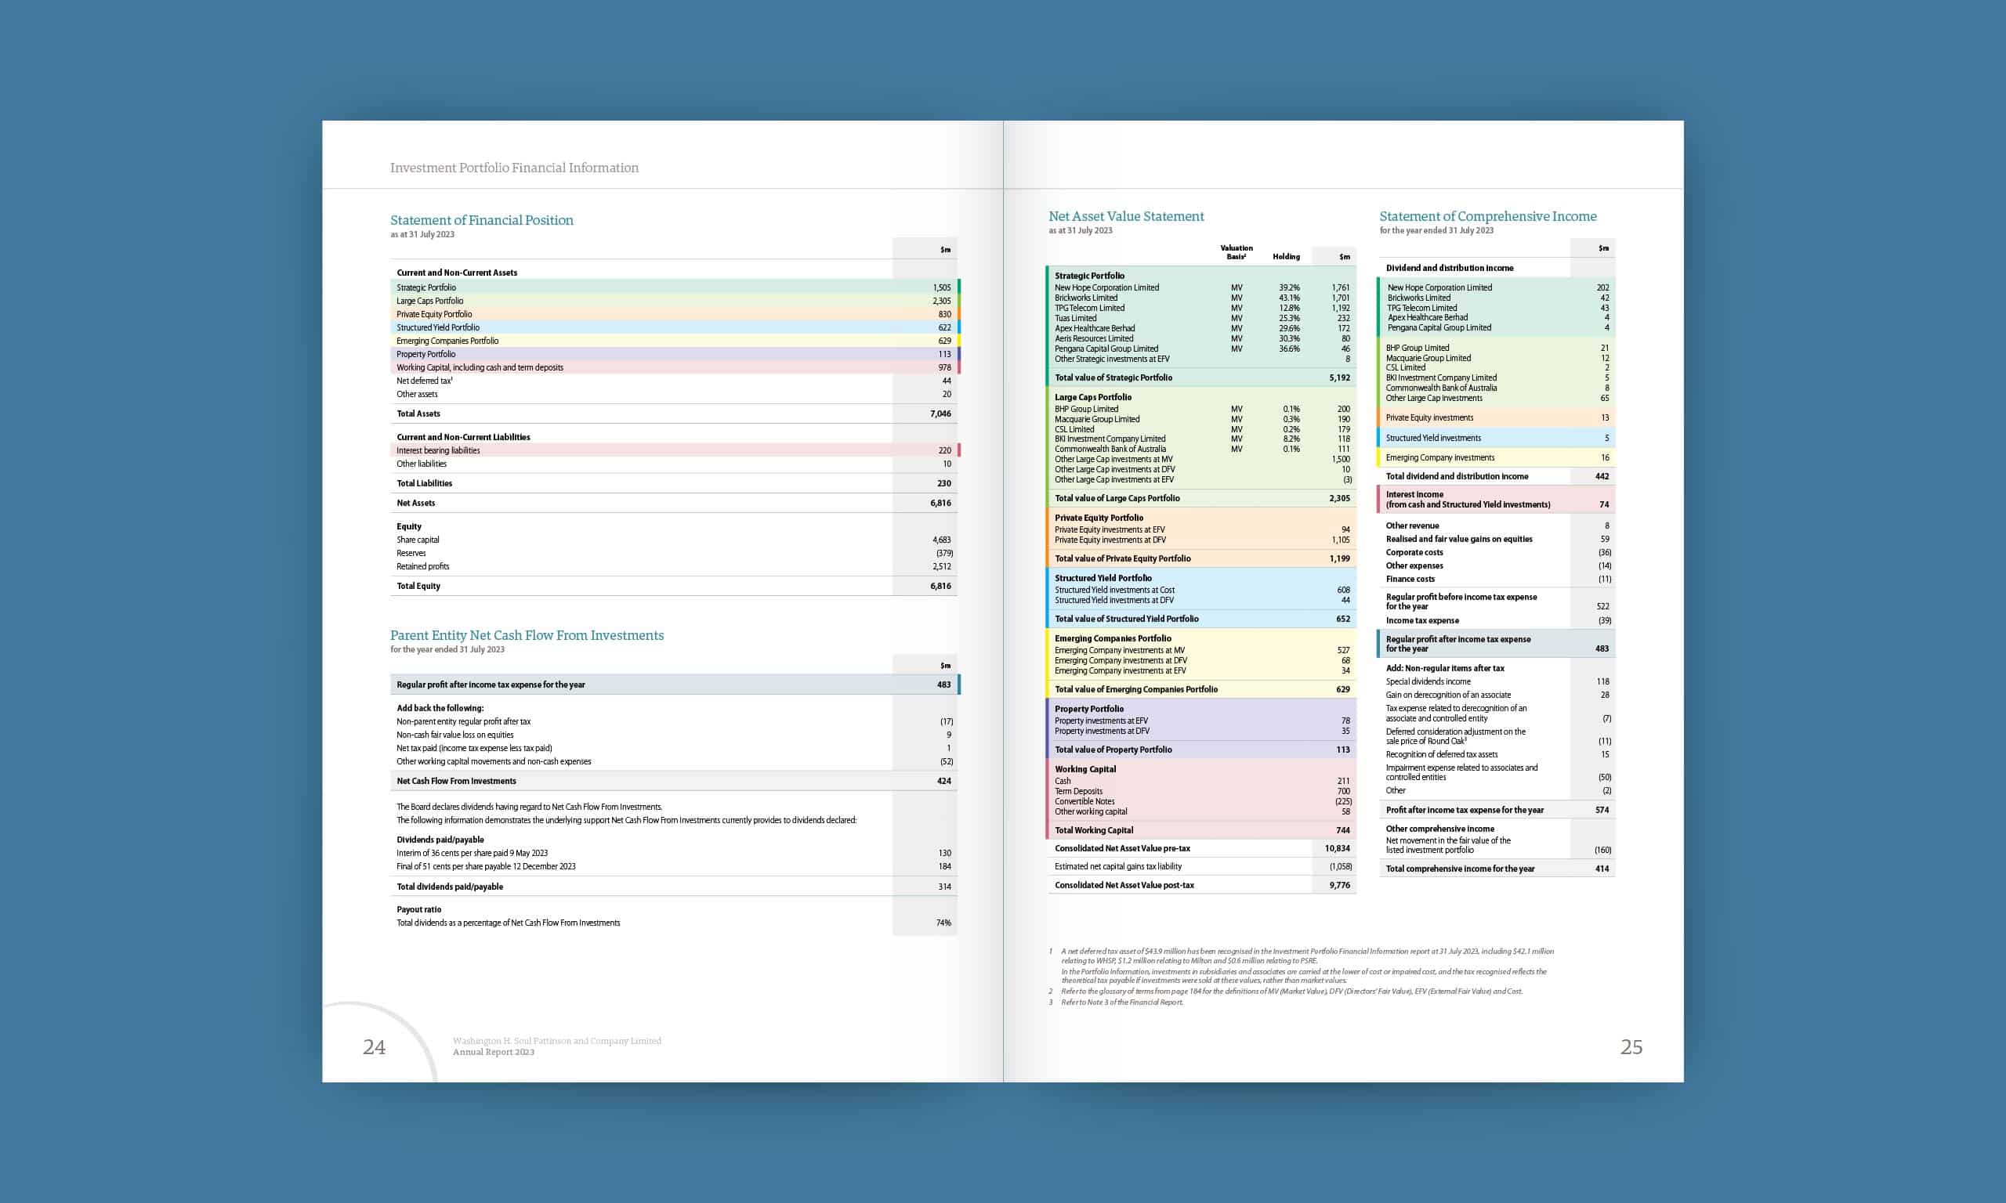
Task: Click the 'Net Asset Value Statement' heading
Action: pyautogui.click(x=1126, y=215)
